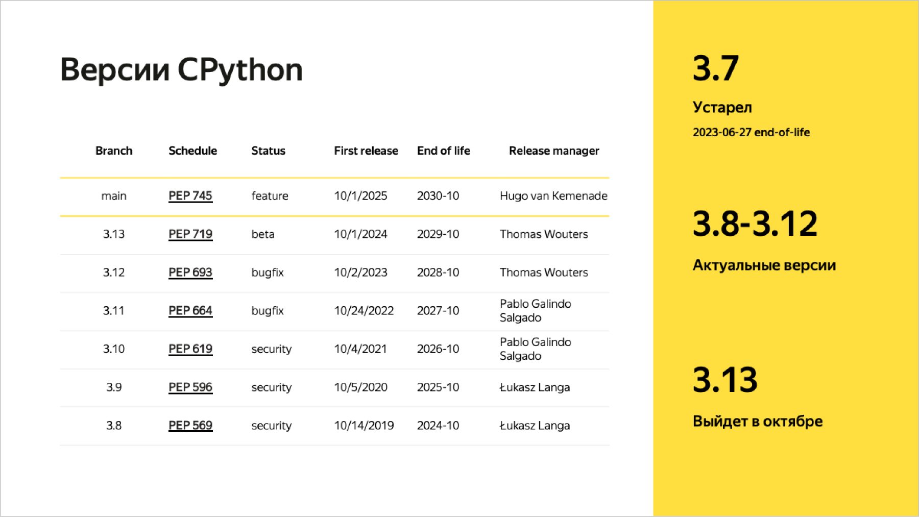Click the PEP 693 link
This screenshot has width=919, height=517.
click(x=190, y=273)
